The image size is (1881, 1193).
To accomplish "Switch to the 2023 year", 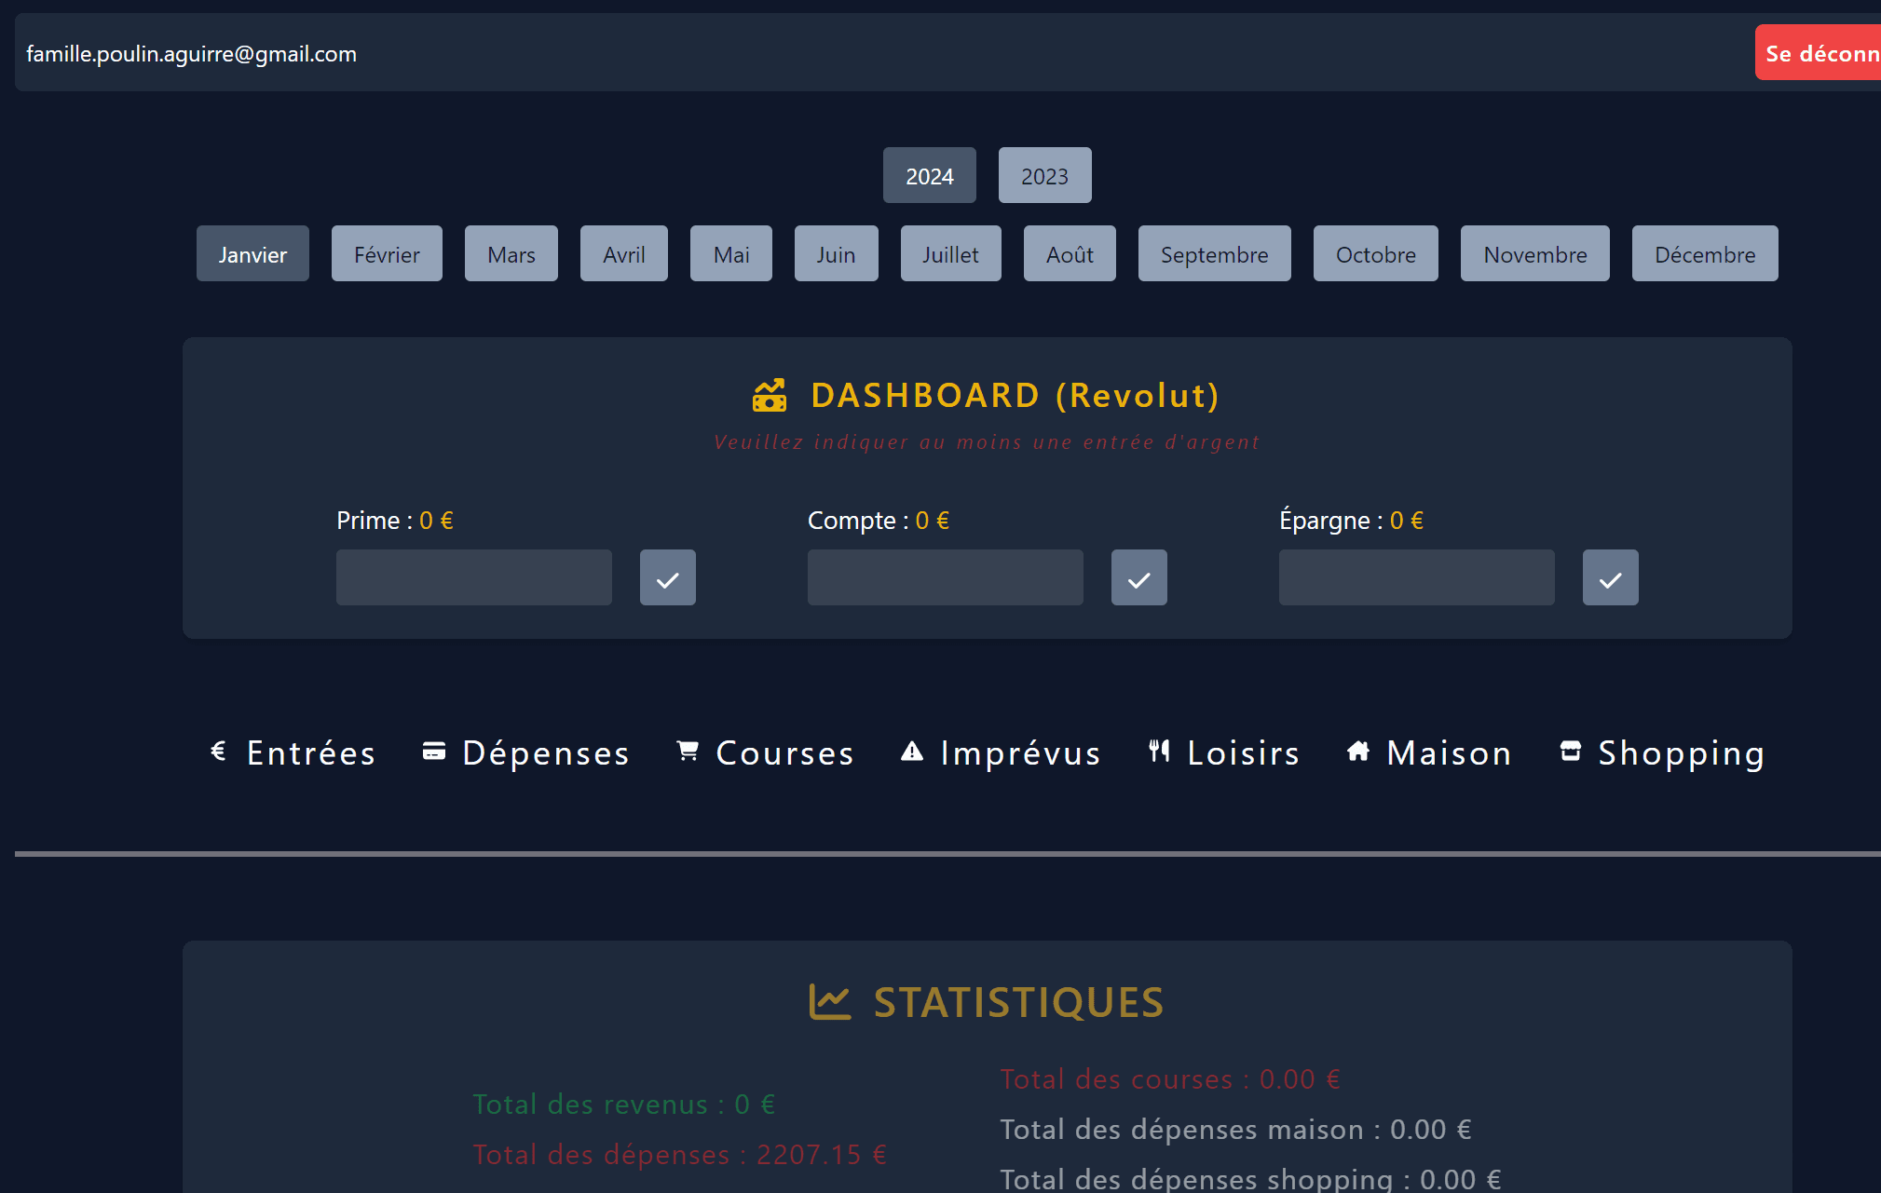I will pyautogui.click(x=1045, y=175).
